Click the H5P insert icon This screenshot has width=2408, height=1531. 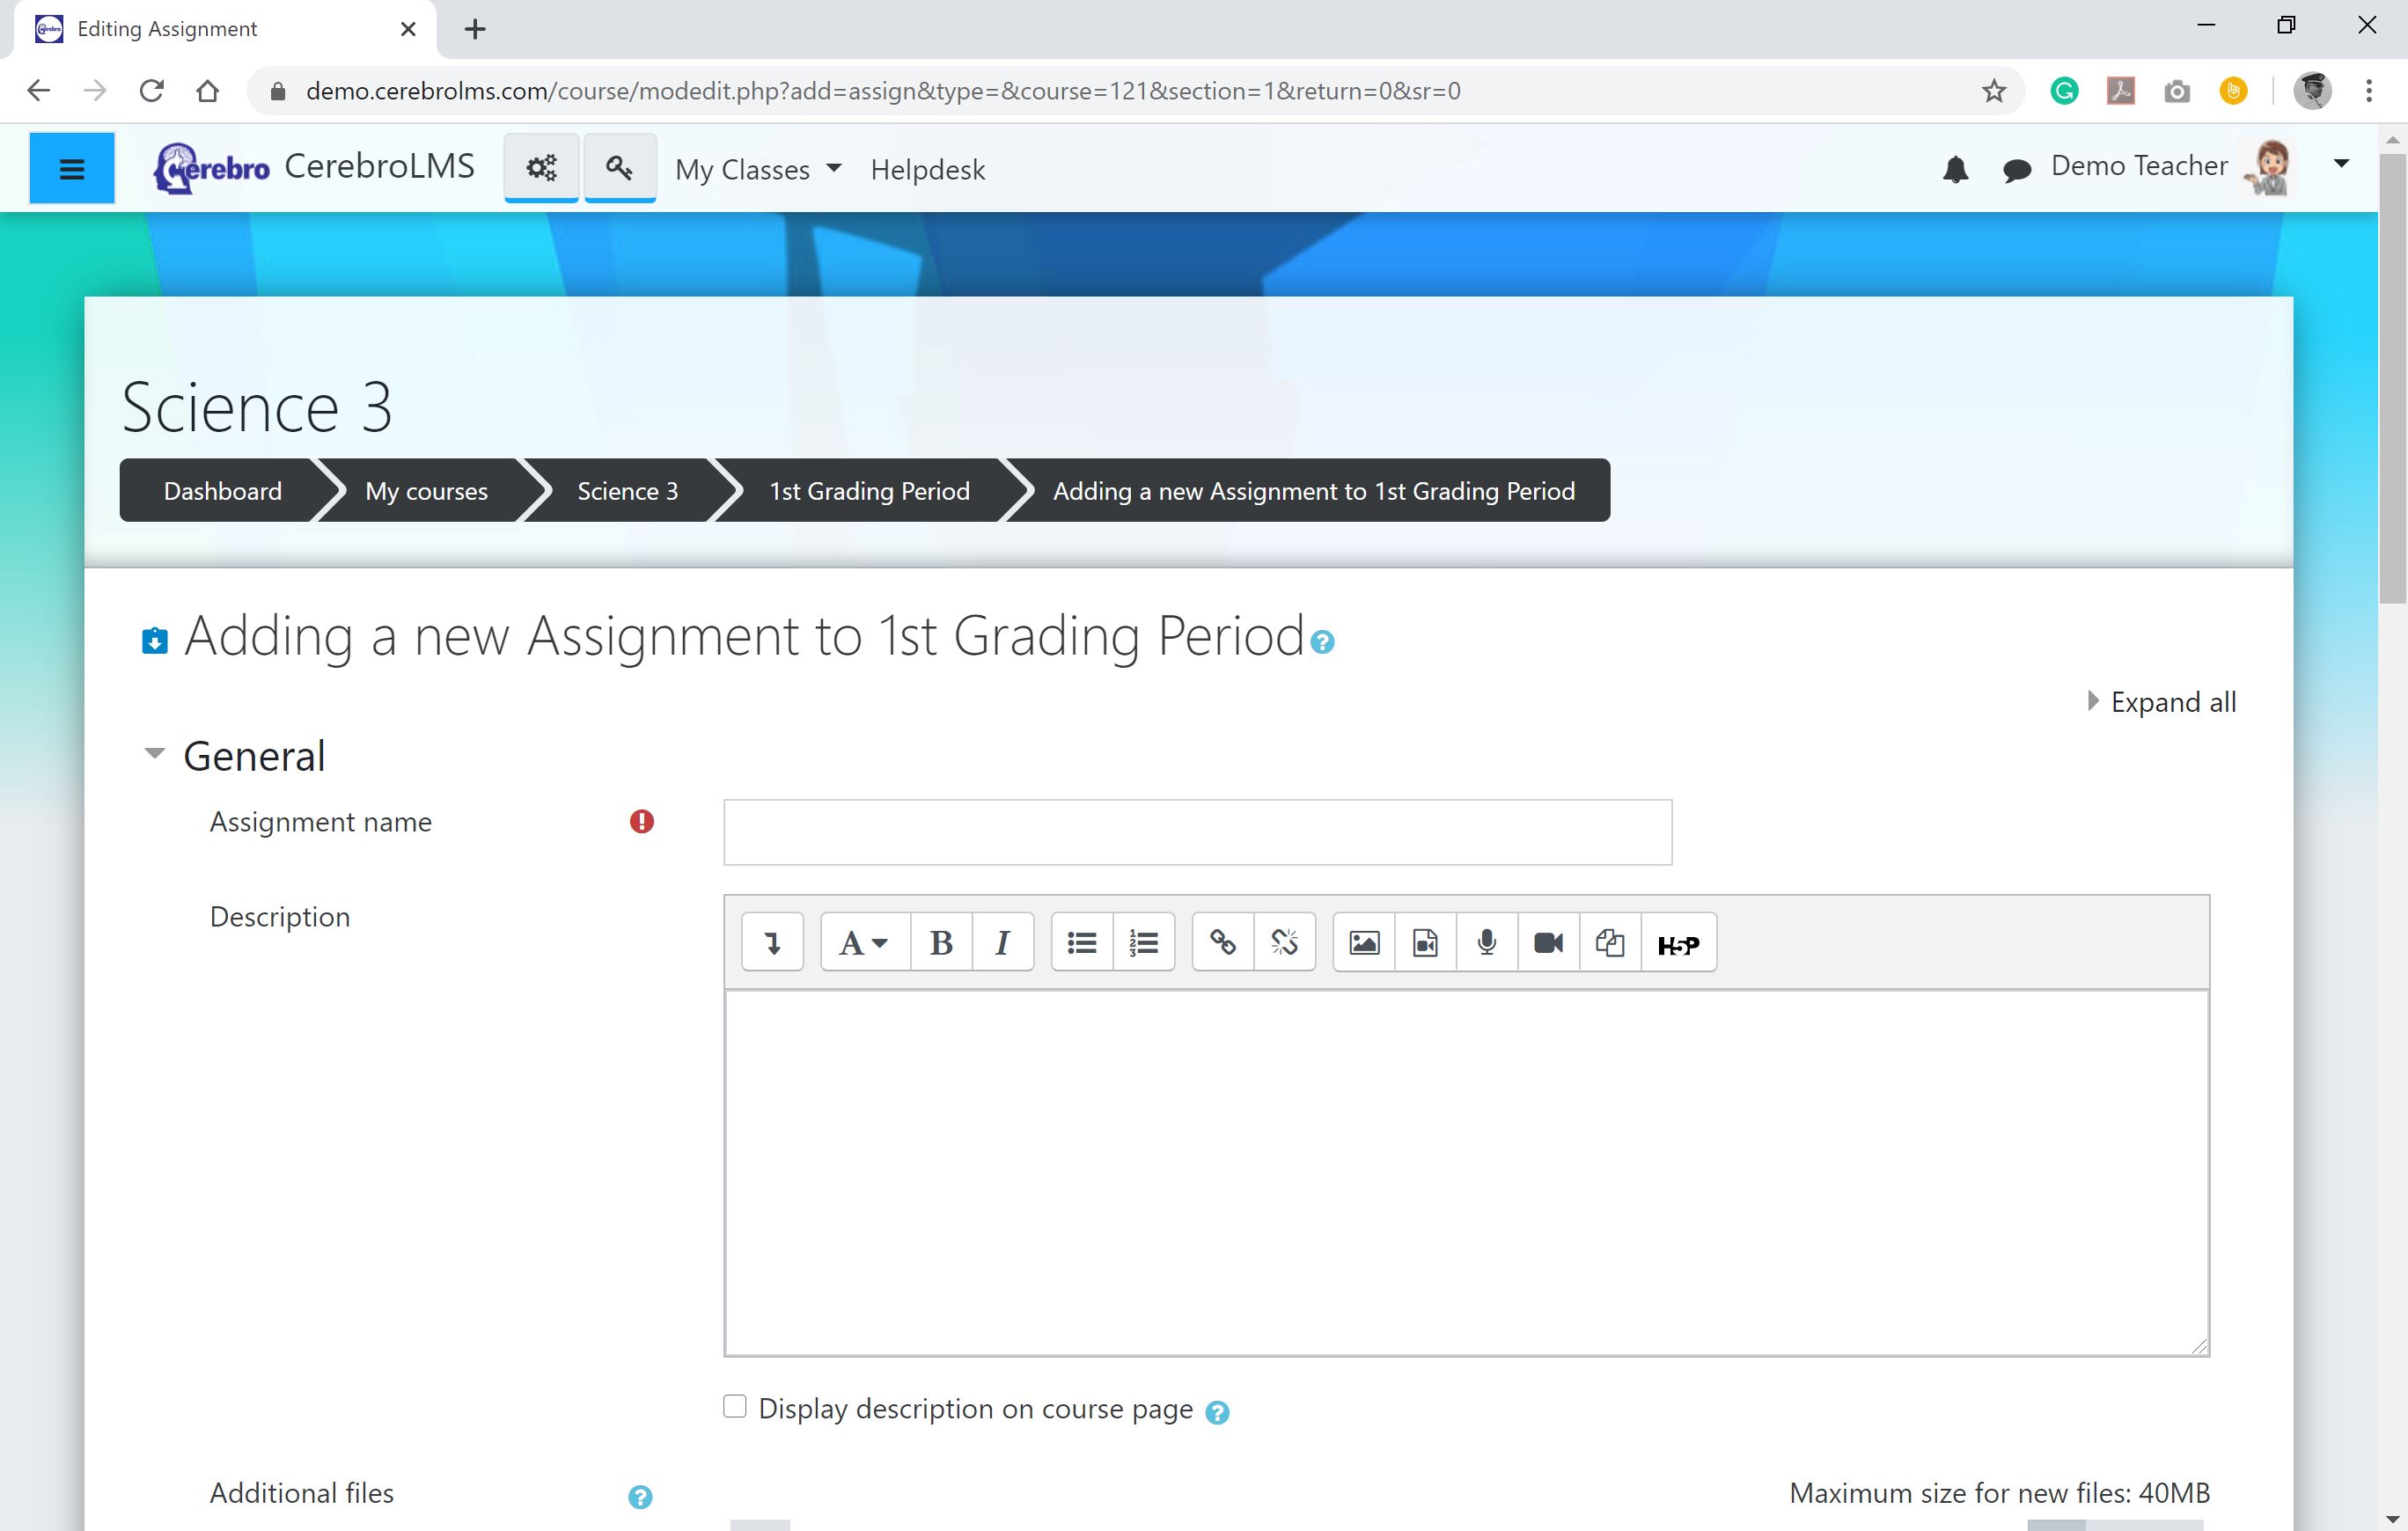[1677, 944]
